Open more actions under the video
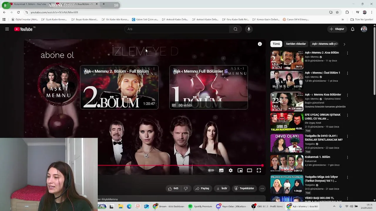Viewport: 376px width, 211px height. coord(262,188)
